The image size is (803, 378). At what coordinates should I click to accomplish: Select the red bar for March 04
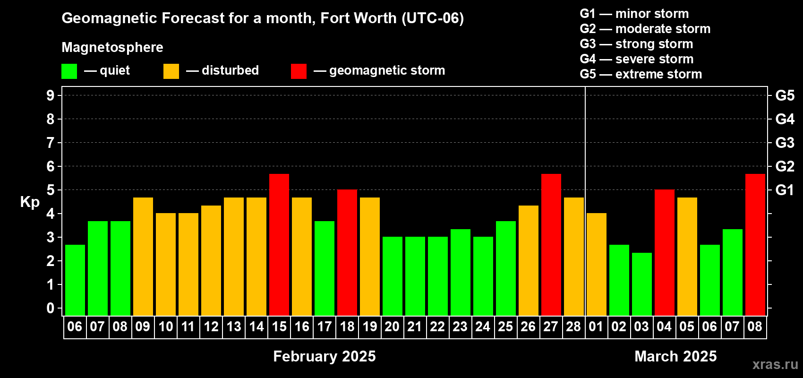(x=665, y=253)
